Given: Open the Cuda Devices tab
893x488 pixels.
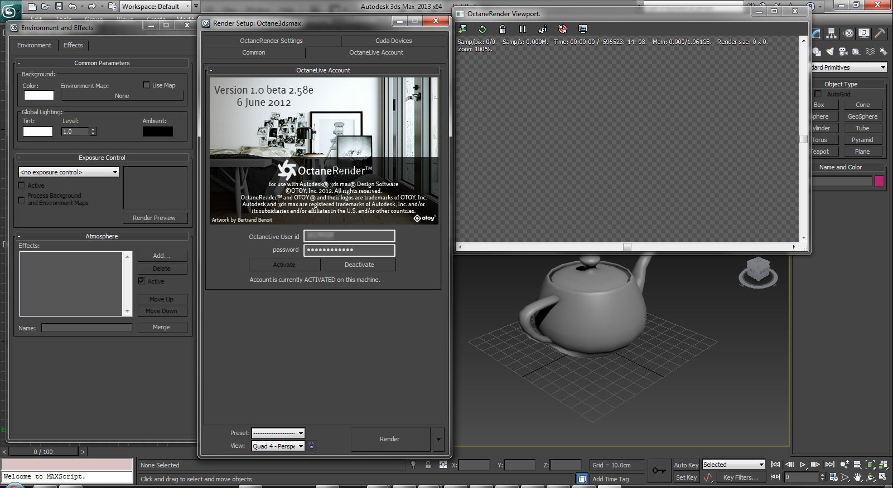Looking at the screenshot, I should pyautogui.click(x=394, y=41).
